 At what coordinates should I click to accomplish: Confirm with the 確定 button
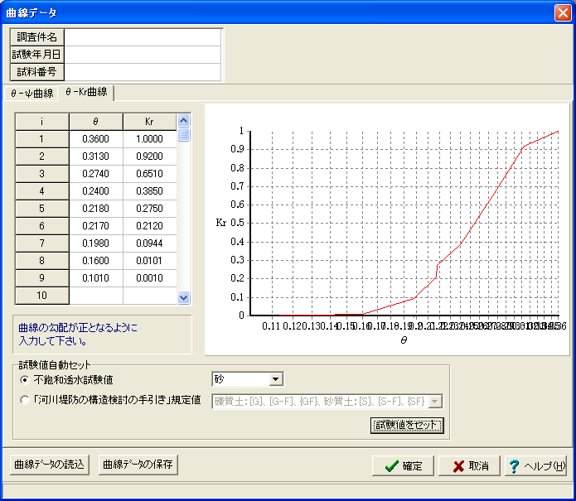(403, 465)
